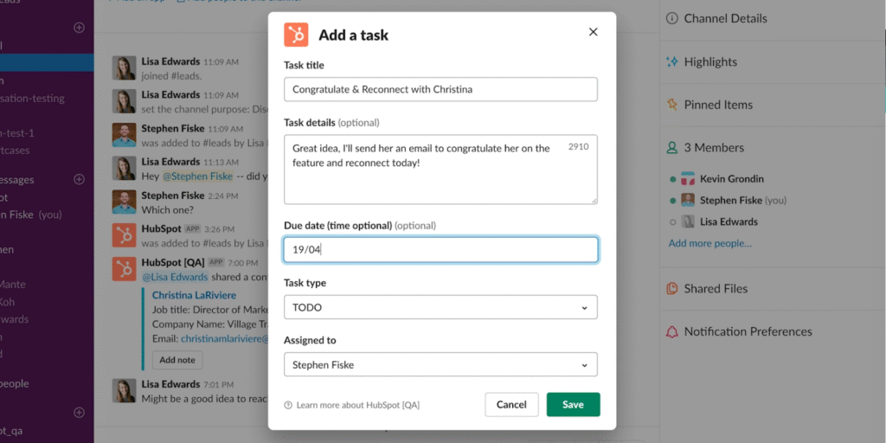Click the Task title input field

click(440, 89)
